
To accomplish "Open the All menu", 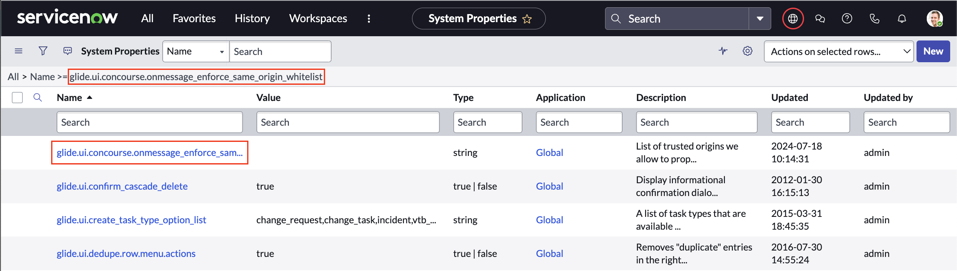I will click(x=147, y=18).
